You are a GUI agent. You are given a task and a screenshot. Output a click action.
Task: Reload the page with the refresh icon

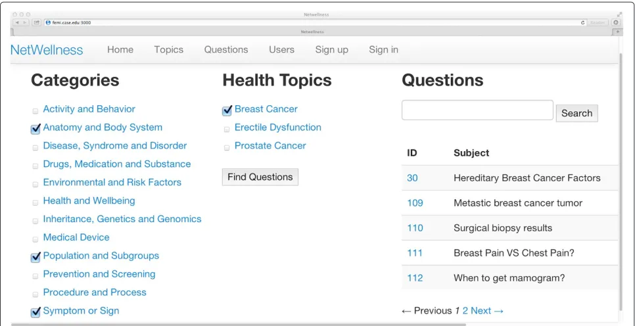(x=583, y=23)
